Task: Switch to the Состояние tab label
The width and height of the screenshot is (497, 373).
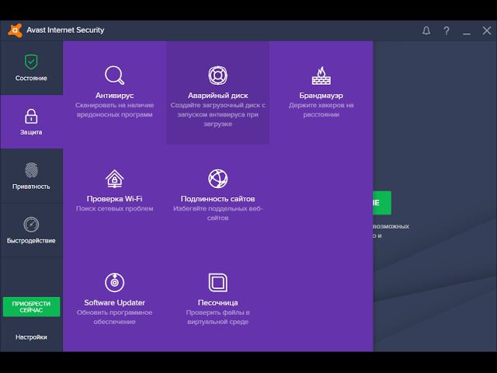Action: 31,78
